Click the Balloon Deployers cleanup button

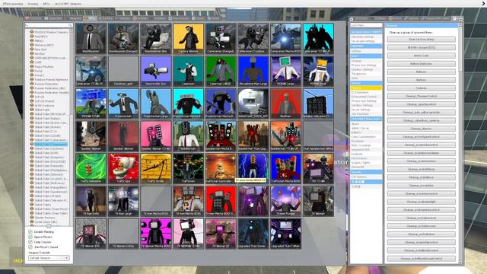(x=421, y=64)
